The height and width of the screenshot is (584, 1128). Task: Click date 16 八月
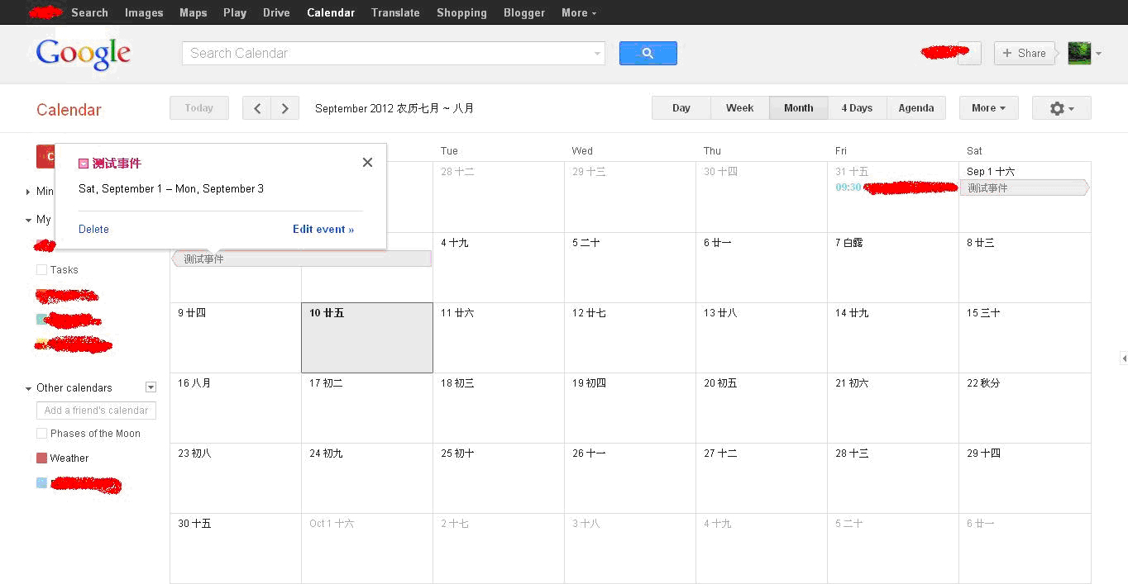[194, 383]
